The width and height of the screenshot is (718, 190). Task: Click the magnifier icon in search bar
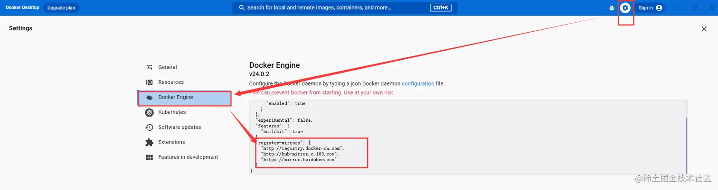[x=242, y=8]
